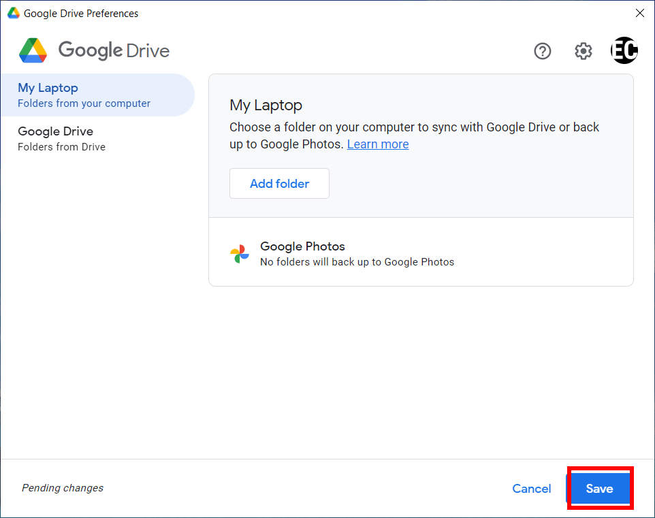
Task: Click the 'Pending changes' status text
Action: [x=62, y=488]
